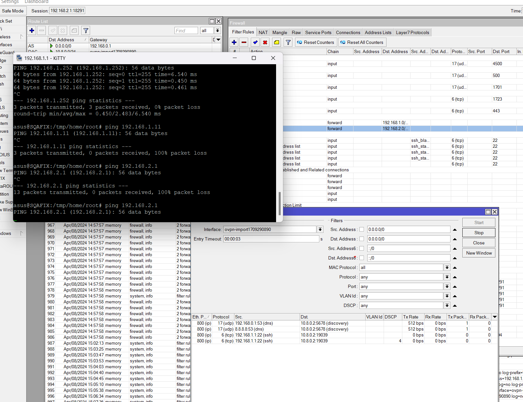This screenshot has height=402, width=523.
Task: Click the KiTTY window title icon
Action: pos(19,58)
